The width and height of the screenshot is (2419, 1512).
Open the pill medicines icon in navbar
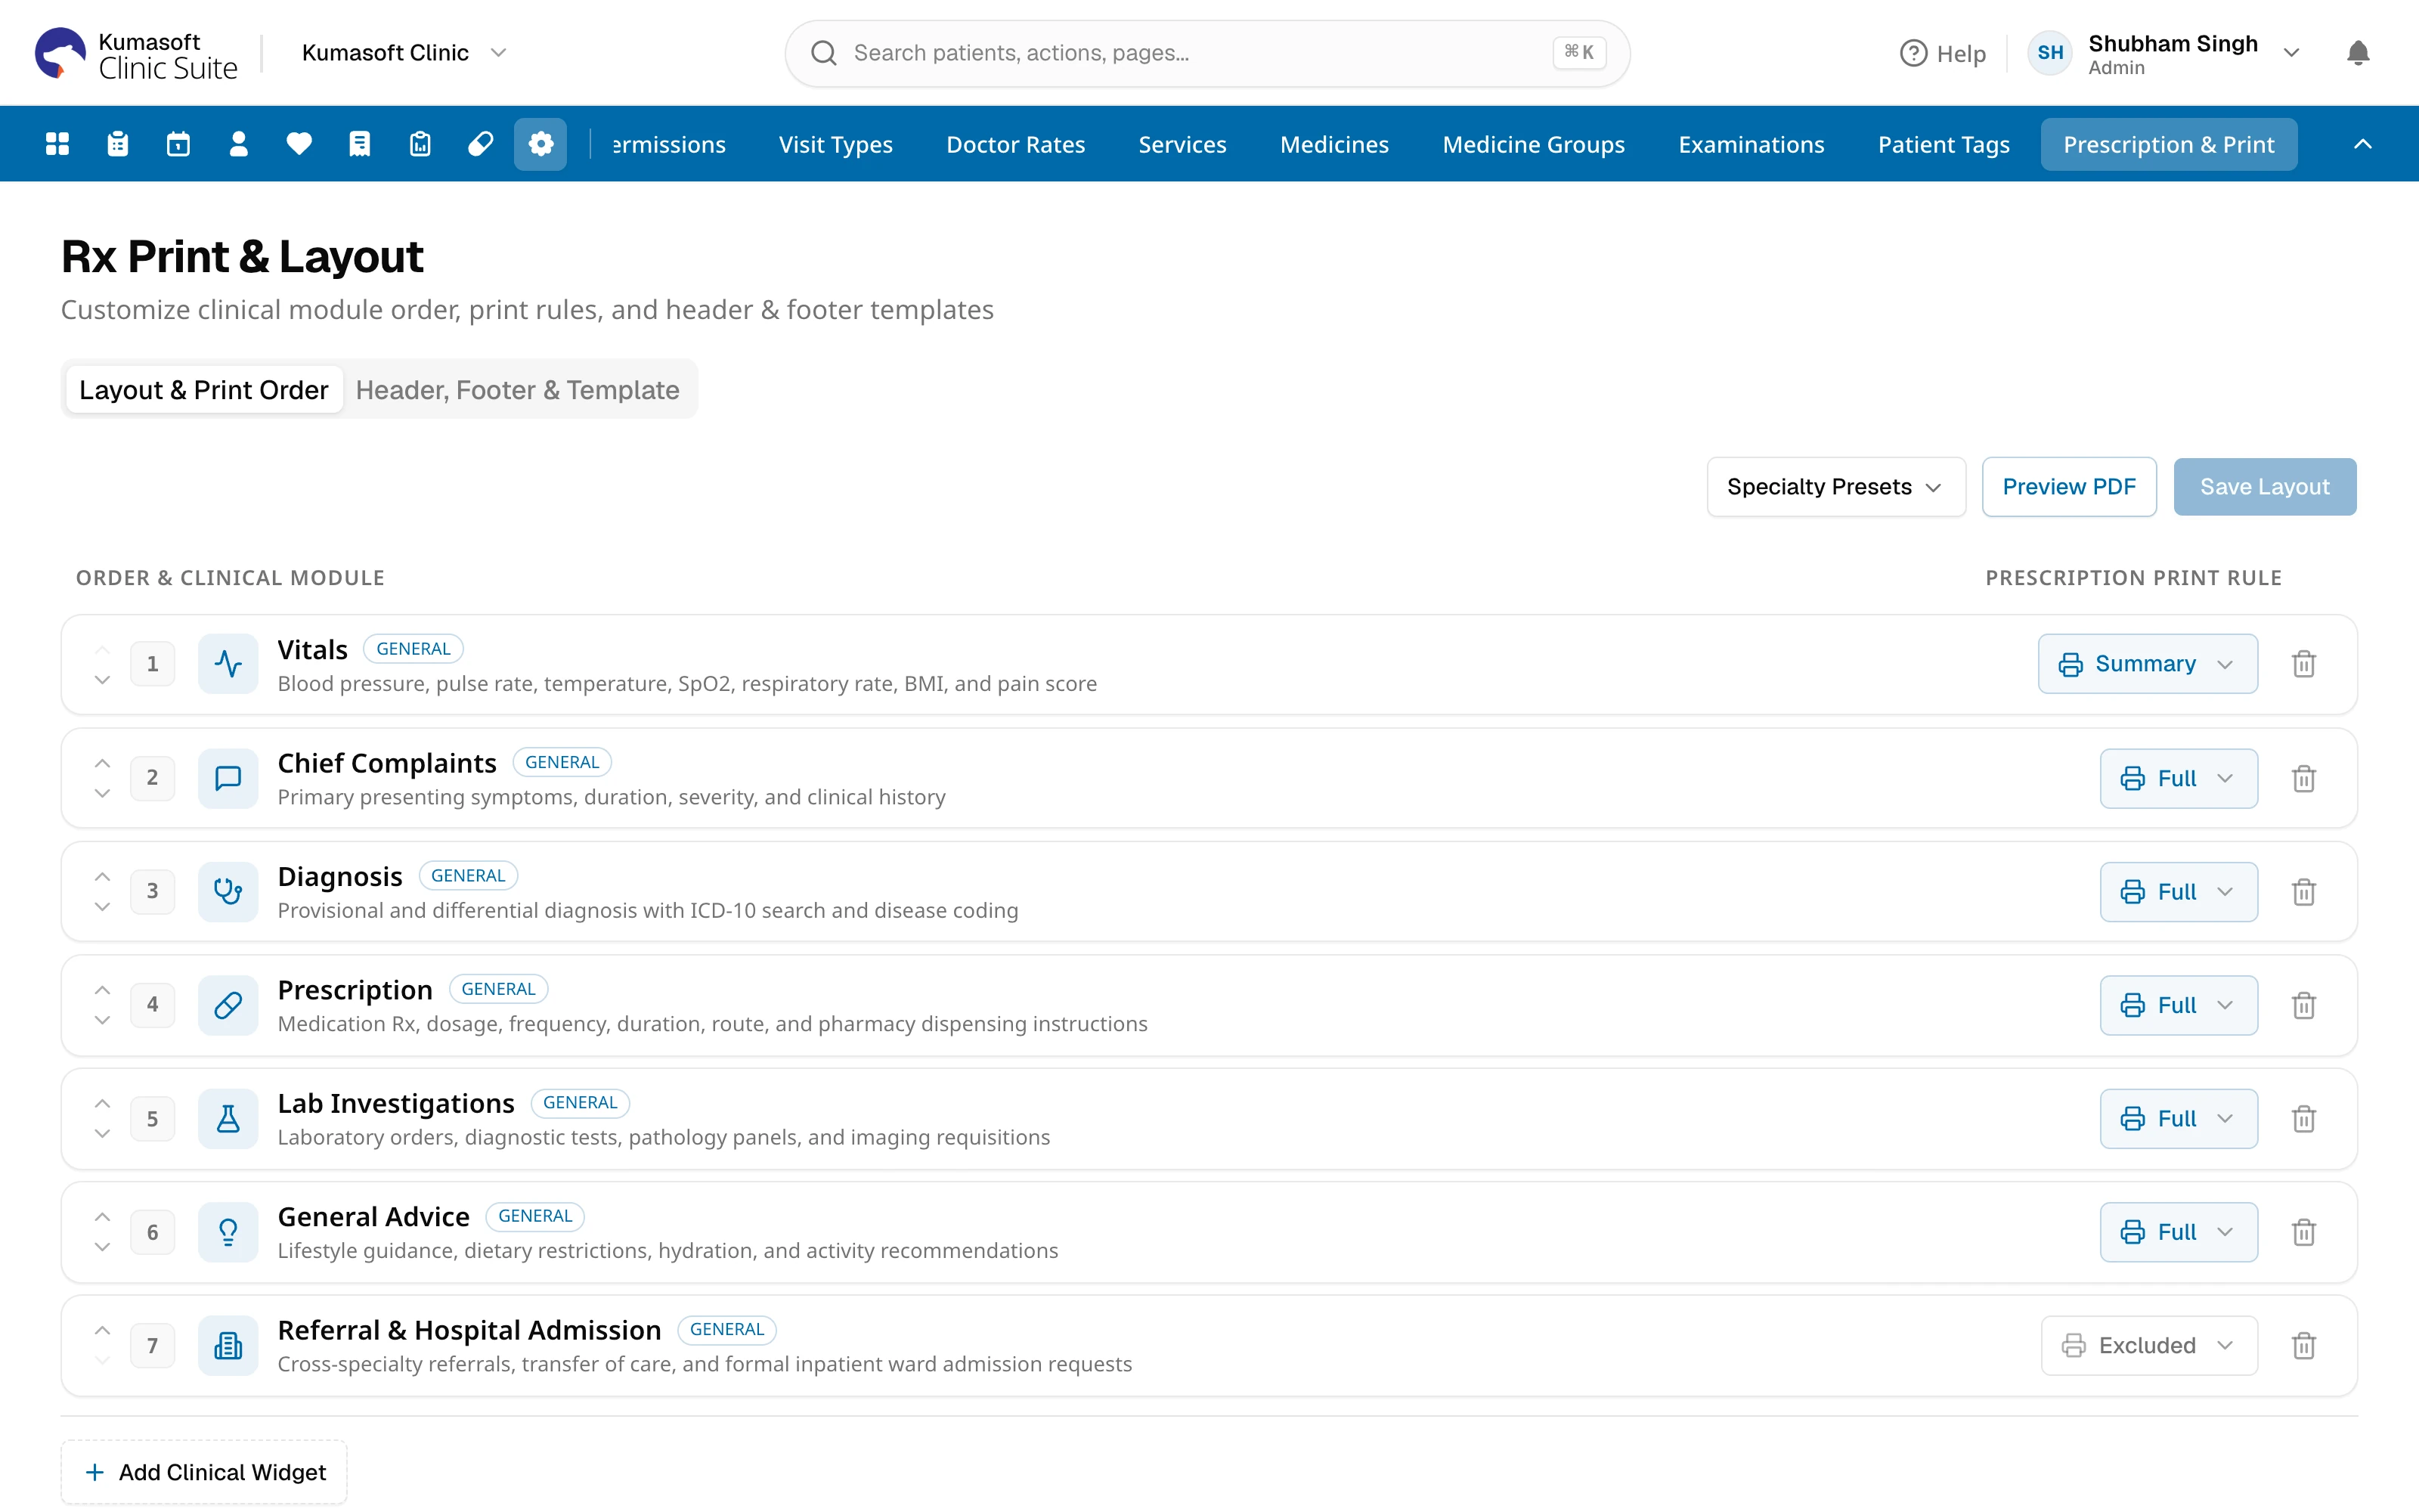480,144
